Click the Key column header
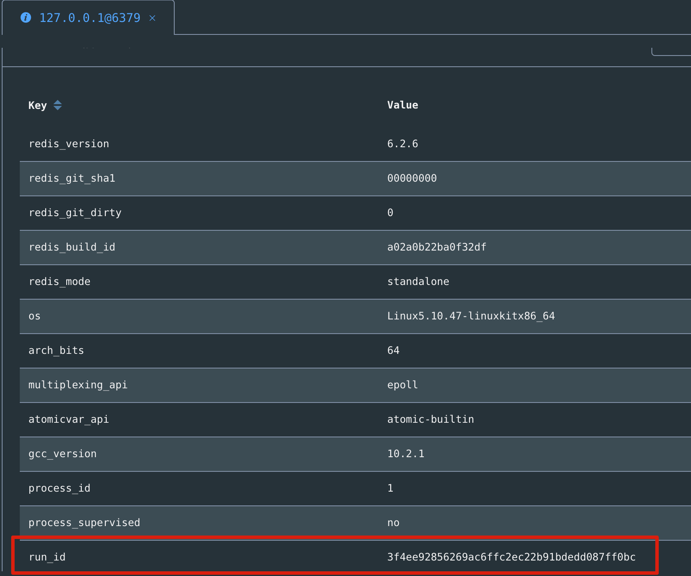 point(37,105)
